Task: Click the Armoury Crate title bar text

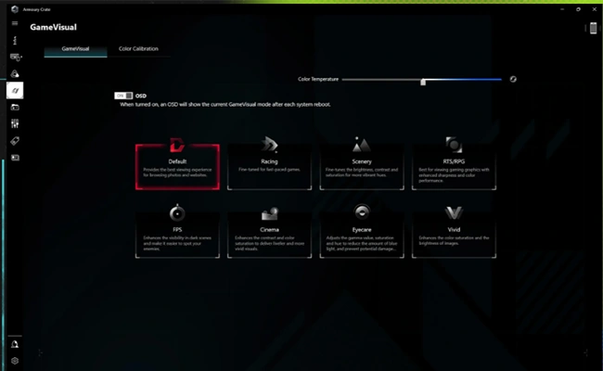Action: [36, 9]
